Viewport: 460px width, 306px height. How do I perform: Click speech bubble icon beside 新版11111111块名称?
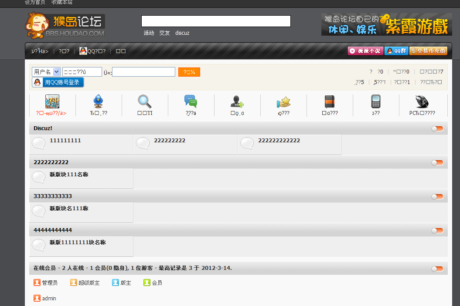(38, 245)
